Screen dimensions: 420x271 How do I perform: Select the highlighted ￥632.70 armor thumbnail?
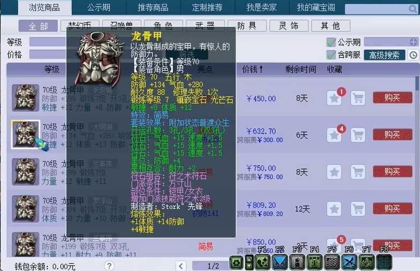(x=25, y=134)
